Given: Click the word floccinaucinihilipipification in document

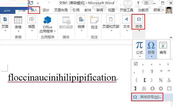Looking at the screenshot, I should click(62, 78).
